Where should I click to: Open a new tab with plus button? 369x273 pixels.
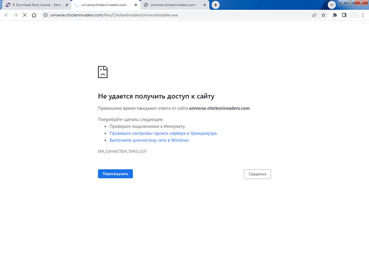pyautogui.click(x=216, y=5)
